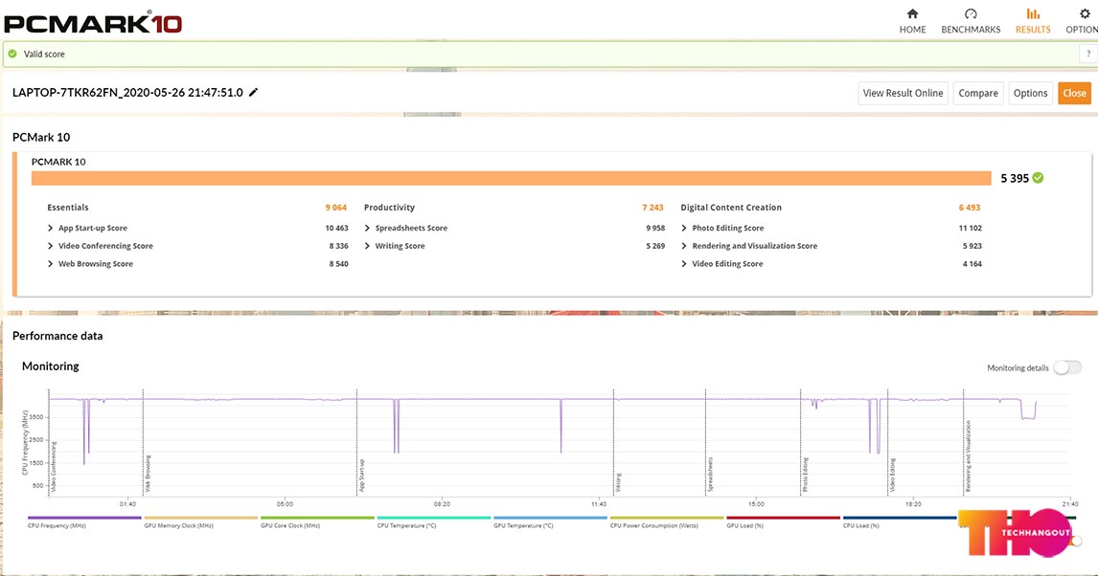Screen dimensions: 1098x576
Task: Click Writing value 5 269
Action: [655, 246]
